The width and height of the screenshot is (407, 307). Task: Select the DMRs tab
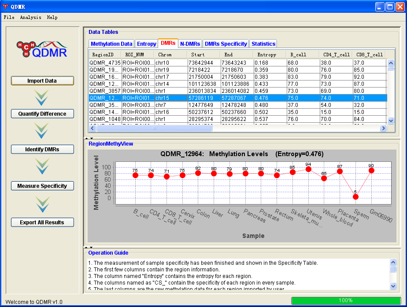(x=168, y=43)
